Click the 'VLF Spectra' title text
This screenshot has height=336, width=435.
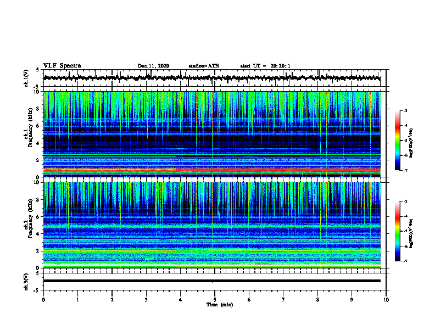coord(62,66)
